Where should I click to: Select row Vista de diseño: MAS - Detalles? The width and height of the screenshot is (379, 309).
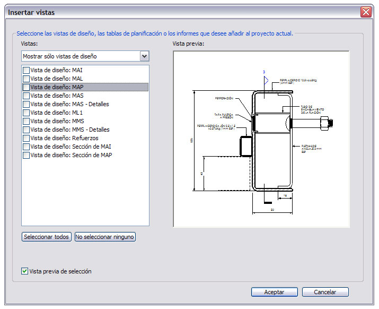tap(69, 104)
